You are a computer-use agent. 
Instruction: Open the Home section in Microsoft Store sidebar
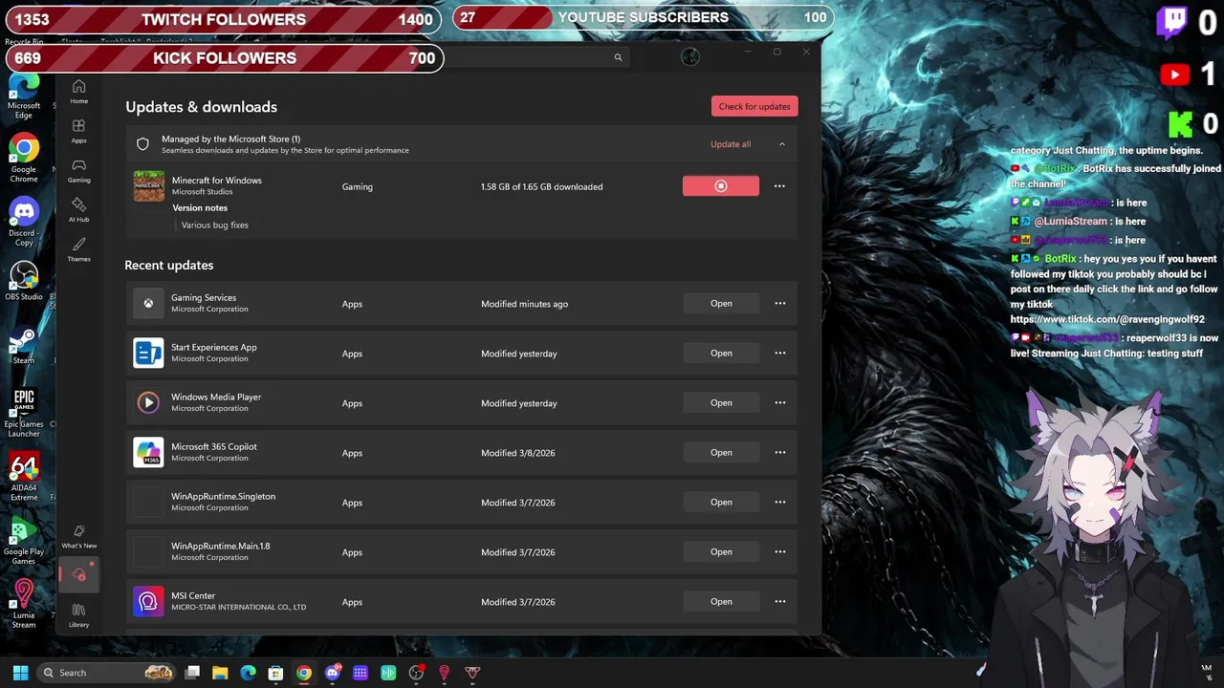point(78,92)
